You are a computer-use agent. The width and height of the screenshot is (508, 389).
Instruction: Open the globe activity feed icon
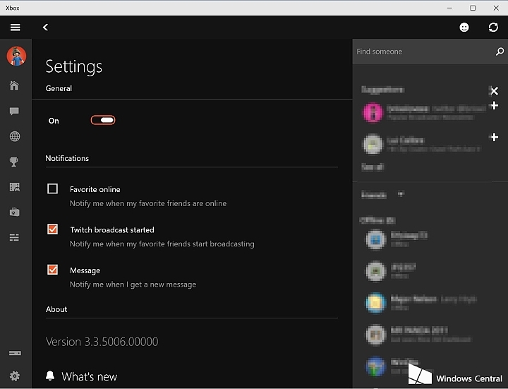(x=15, y=136)
